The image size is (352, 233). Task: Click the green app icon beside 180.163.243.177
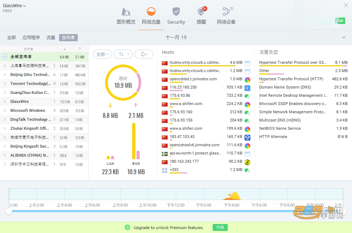pos(247,162)
